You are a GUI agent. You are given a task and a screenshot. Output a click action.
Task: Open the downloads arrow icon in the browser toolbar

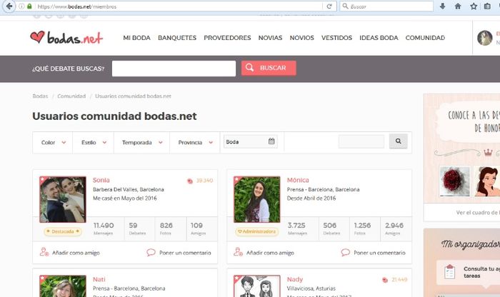pos(442,6)
